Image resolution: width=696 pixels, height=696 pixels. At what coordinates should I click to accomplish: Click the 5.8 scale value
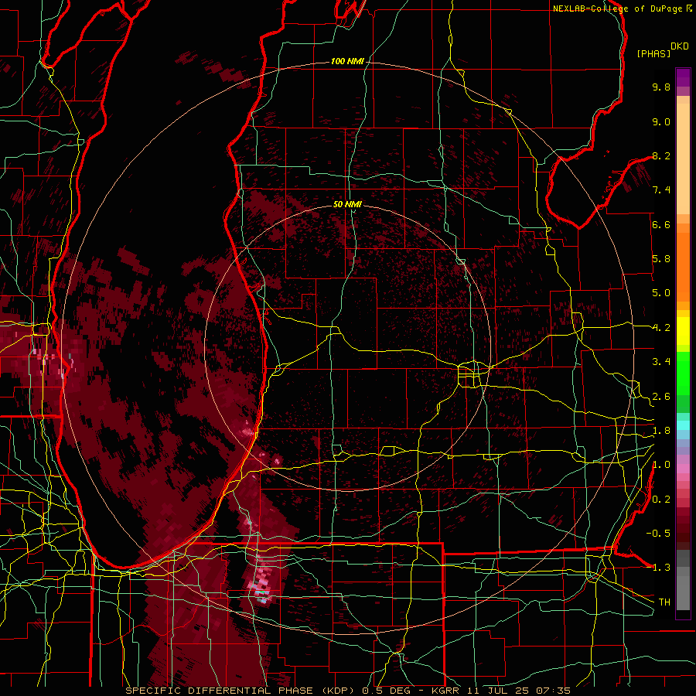tap(661, 259)
